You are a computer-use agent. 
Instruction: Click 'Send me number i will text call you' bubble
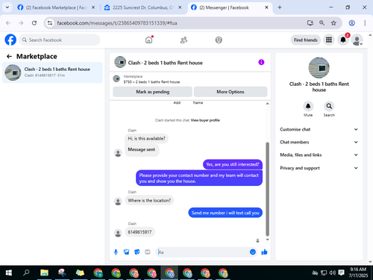pos(225,213)
